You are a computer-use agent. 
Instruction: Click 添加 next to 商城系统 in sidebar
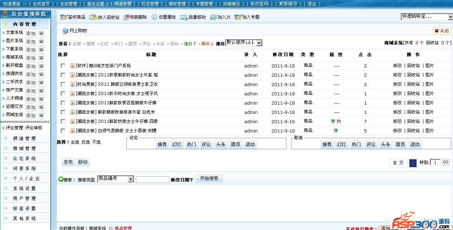pyautogui.click(x=31, y=58)
